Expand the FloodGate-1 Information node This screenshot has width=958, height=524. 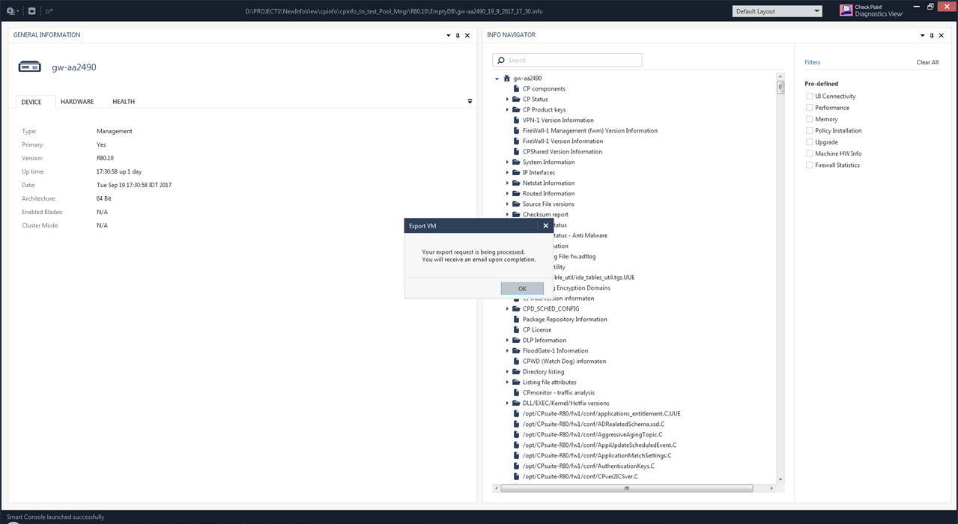507,350
